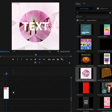Select the Polaroid Photo Media Replace template
The width and height of the screenshot is (112, 112).
(x=86, y=102)
